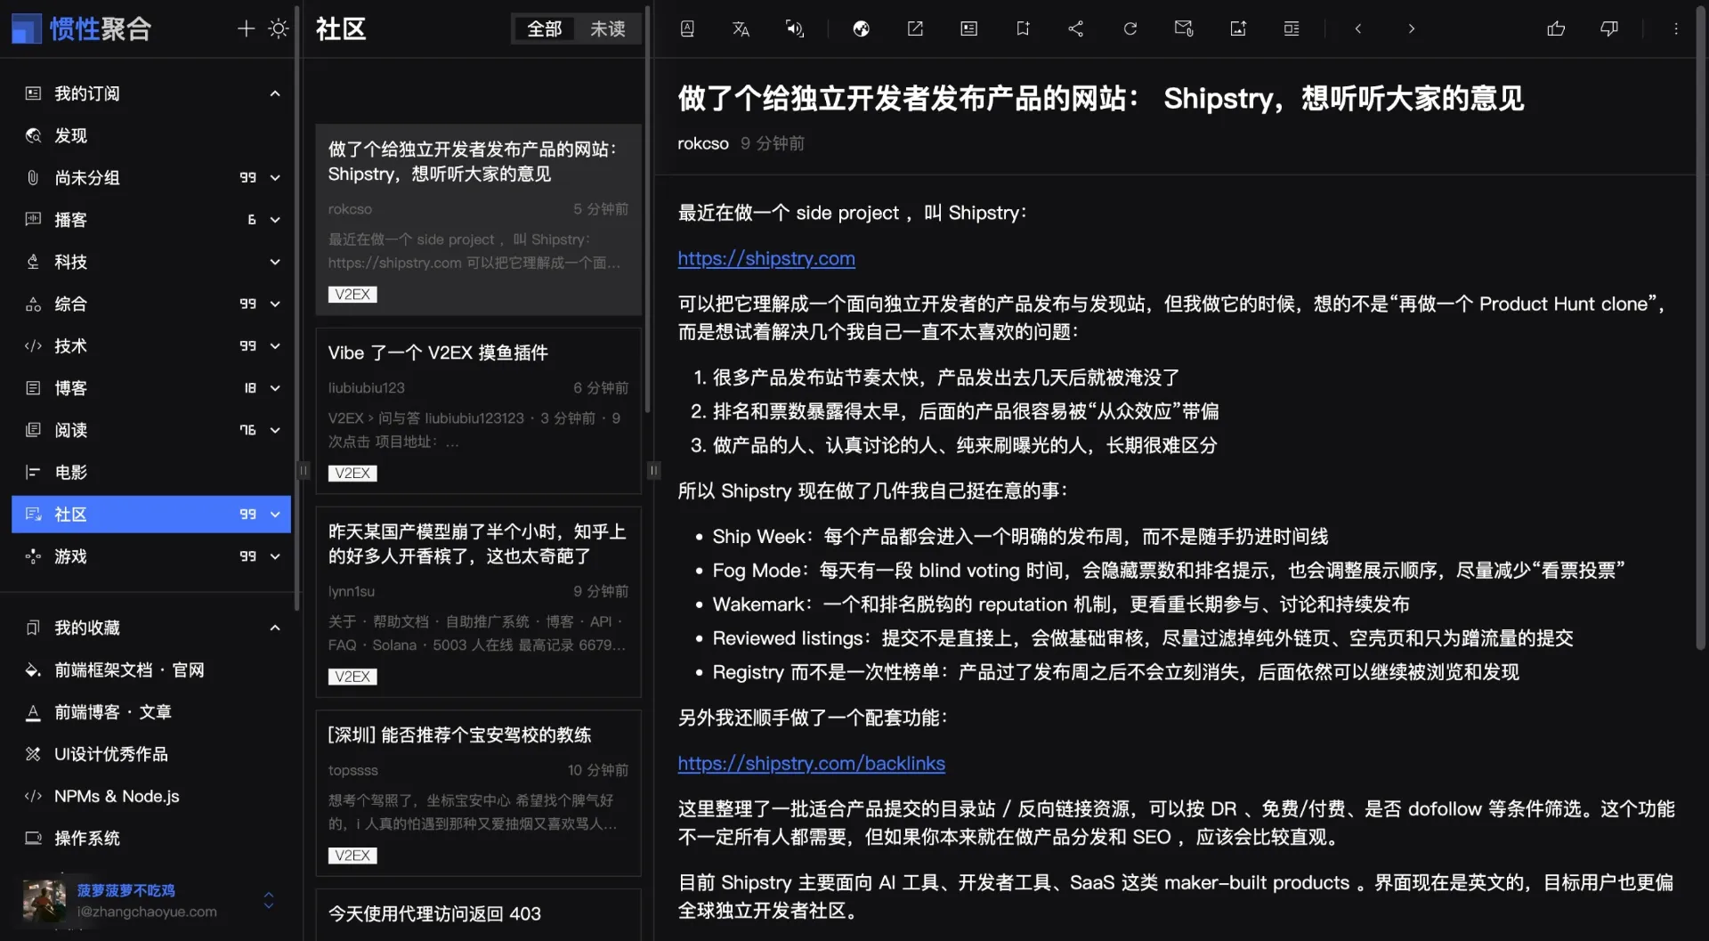Open the 深圳 宝安驾校 post
1709x941 pixels.
(478, 792)
